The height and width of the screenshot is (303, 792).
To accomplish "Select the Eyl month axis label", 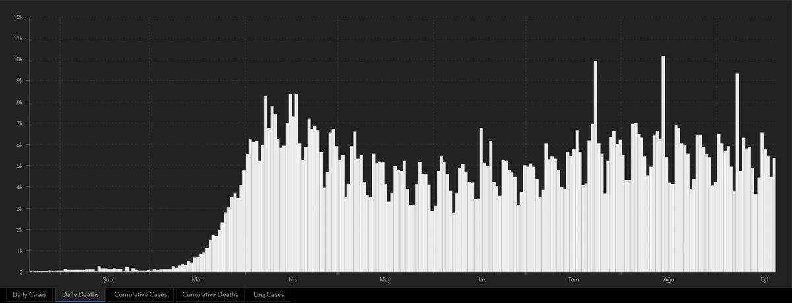I will (x=764, y=280).
